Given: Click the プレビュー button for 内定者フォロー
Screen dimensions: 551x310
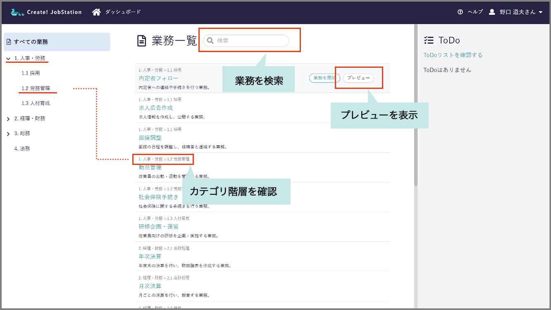Looking at the screenshot, I should click(358, 78).
